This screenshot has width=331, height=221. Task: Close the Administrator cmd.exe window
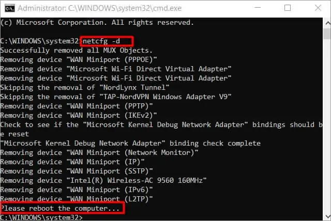(318, 8)
